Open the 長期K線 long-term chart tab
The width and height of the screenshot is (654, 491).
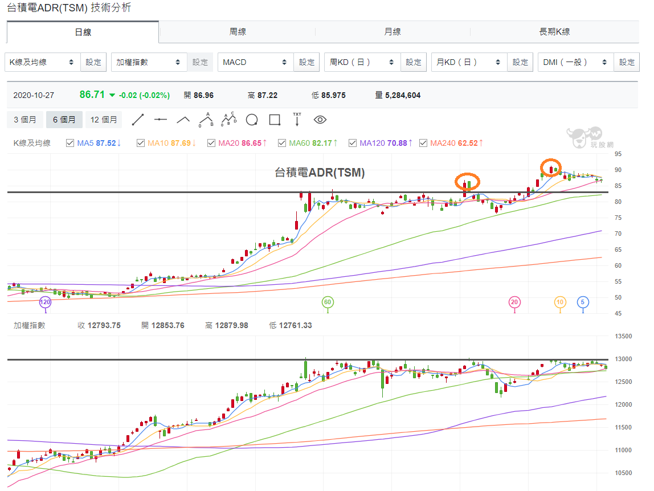click(x=554, y=32)
